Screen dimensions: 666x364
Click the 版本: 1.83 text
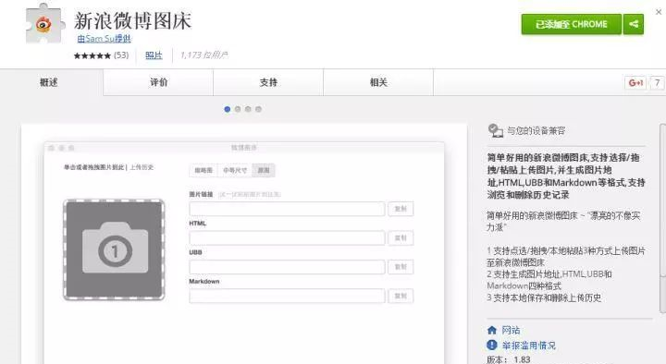pyautogui.click(x=509, y=359)
